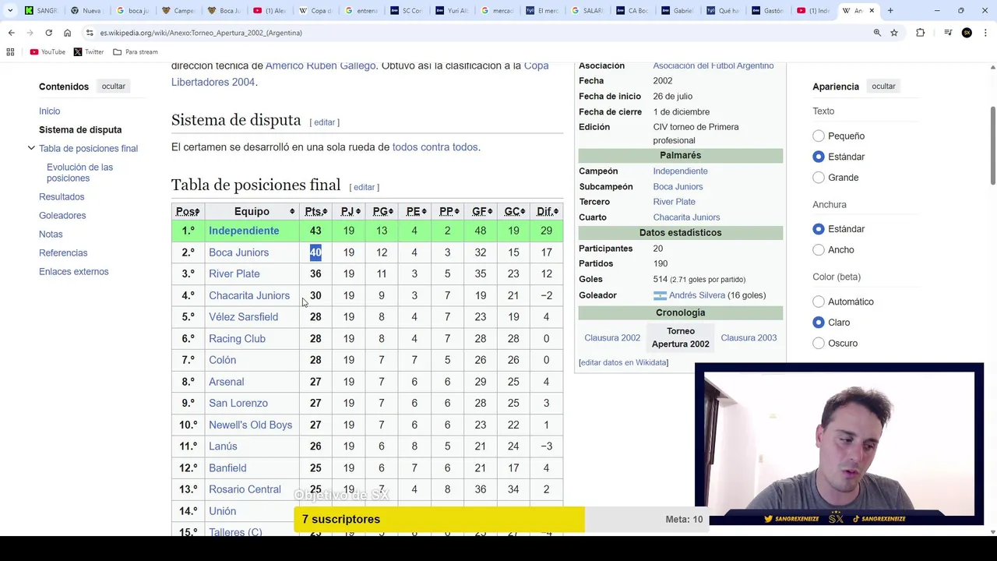The height and width of the screenshot is (561, 997).
Task: Select Grande text size
Action: (x=819, y=178)
